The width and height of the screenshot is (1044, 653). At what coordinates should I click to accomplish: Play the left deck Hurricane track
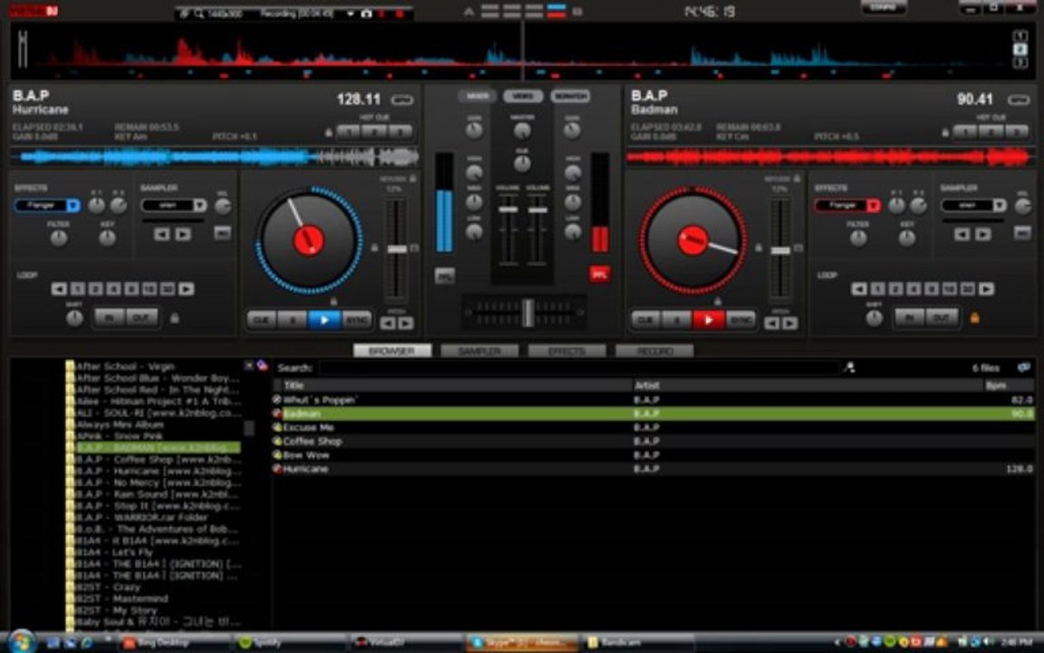pos(324,320)
